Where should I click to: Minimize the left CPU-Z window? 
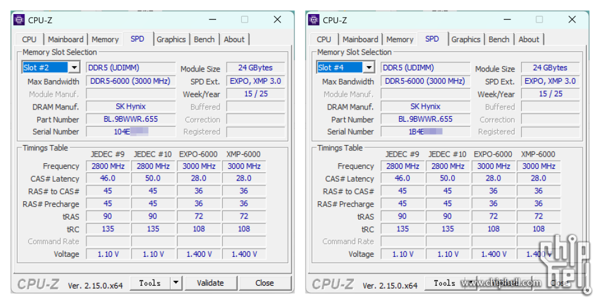(x=213, y=20)
